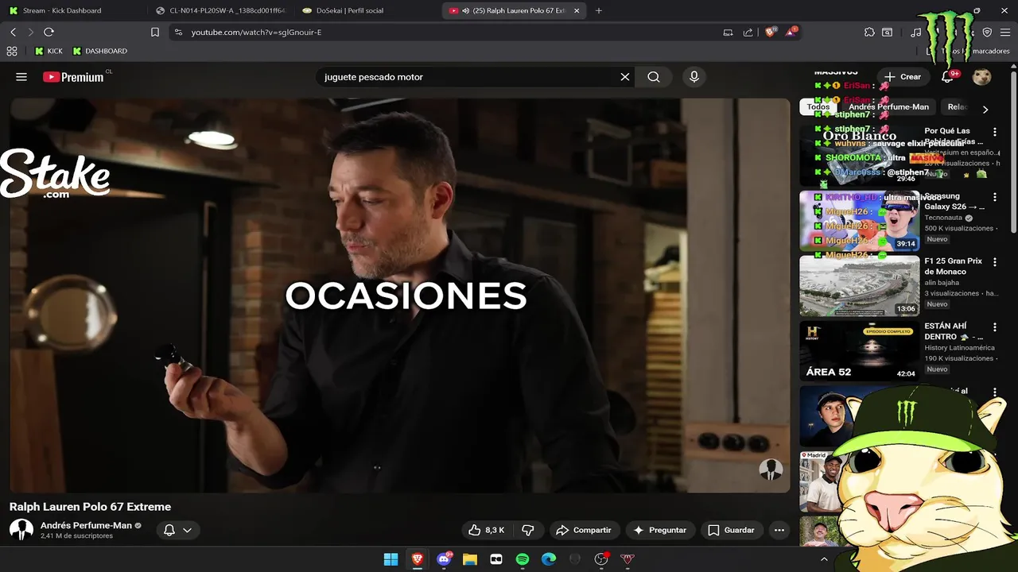
Task: Open the Samsung Galaxy S26 video thumbnail
Action: [x=859, y=220]
